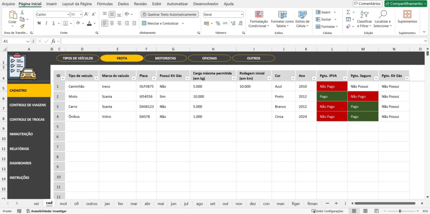Expand filter dropdown on Tipo de veículo column
The height and width of the screenshot is (214, 430).
pos(95,78)
